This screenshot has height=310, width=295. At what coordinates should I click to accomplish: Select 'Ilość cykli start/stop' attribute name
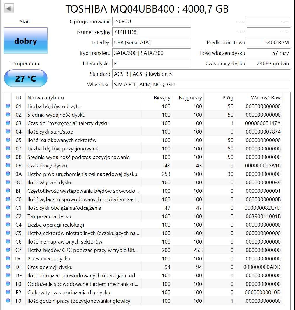(50, 132)
